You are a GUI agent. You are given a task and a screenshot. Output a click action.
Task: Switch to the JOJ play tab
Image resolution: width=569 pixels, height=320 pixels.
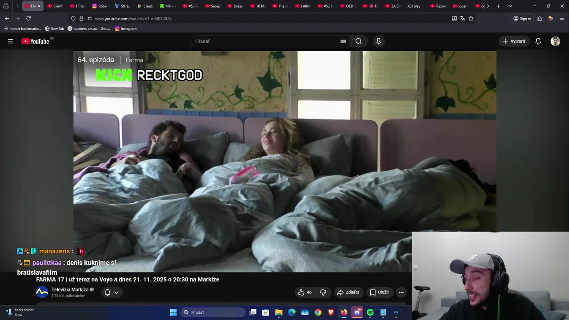tap(413, 6)
